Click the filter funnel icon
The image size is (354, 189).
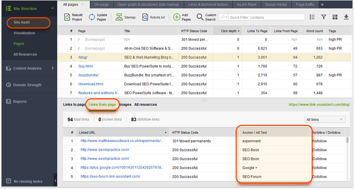coord(323,17)
